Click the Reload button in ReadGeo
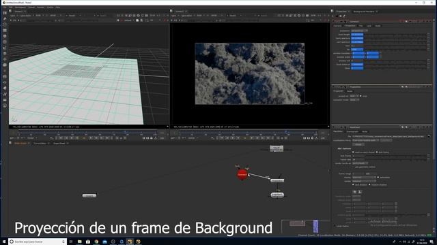The width and height of the screenshot is (437, 245). (358, 144)
